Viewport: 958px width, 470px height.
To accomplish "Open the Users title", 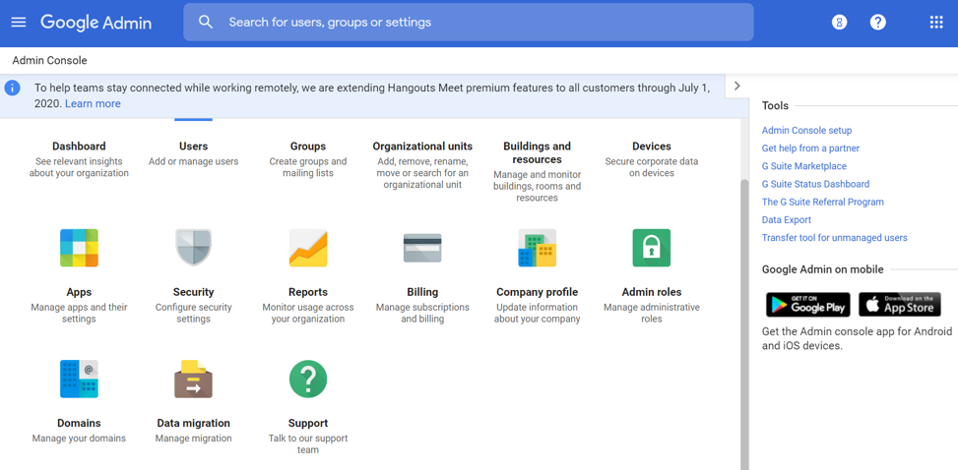I will pyautogui.click(x=193, y=147).
